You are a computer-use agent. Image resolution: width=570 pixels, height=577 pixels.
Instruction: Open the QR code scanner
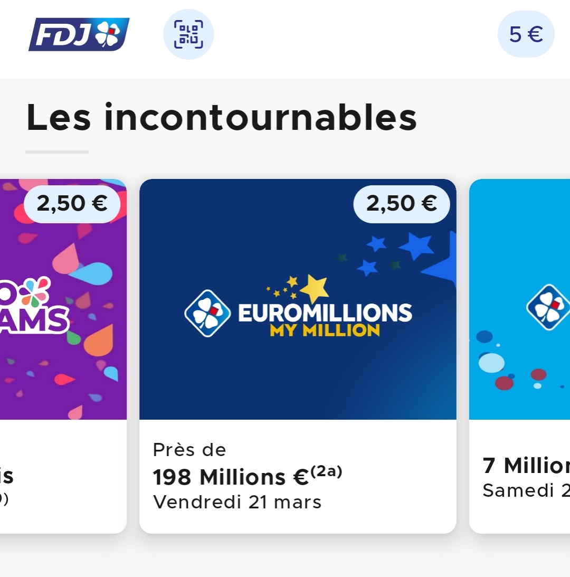tap(188, 34)
